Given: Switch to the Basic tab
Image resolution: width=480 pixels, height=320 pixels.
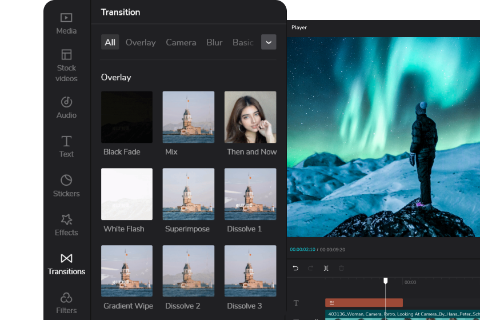Looking at the screenshot, I should pos(243,42).
